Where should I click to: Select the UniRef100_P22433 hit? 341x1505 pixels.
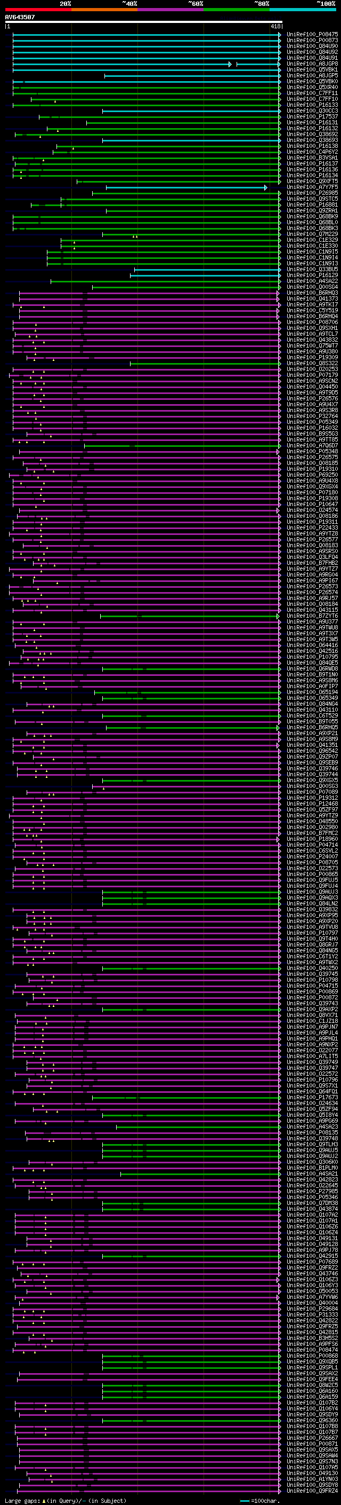312,527
